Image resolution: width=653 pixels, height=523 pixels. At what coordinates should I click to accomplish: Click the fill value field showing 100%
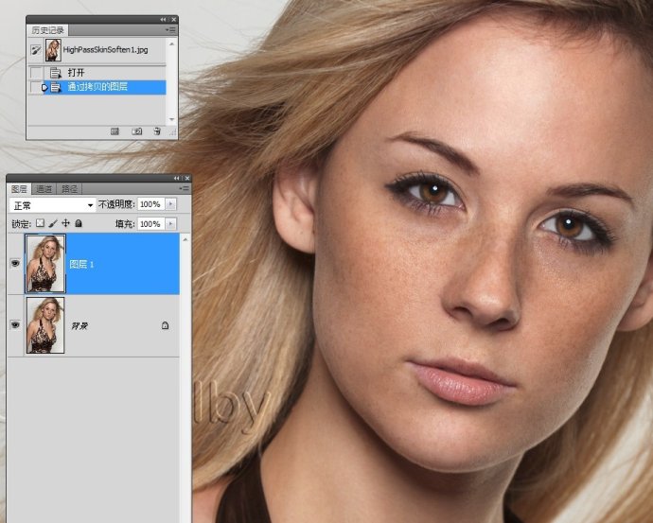click(150, 224)
